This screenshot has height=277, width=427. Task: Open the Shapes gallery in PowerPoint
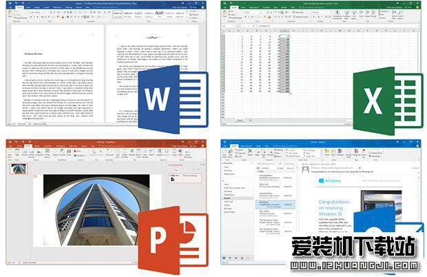point(55,153)
